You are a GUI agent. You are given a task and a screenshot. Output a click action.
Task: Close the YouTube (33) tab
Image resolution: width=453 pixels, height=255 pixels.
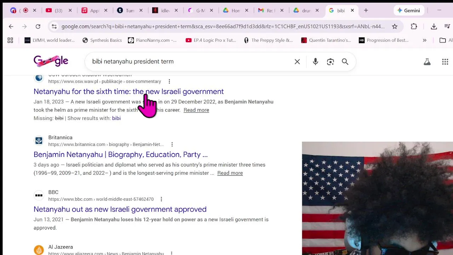tap(70, 11)
